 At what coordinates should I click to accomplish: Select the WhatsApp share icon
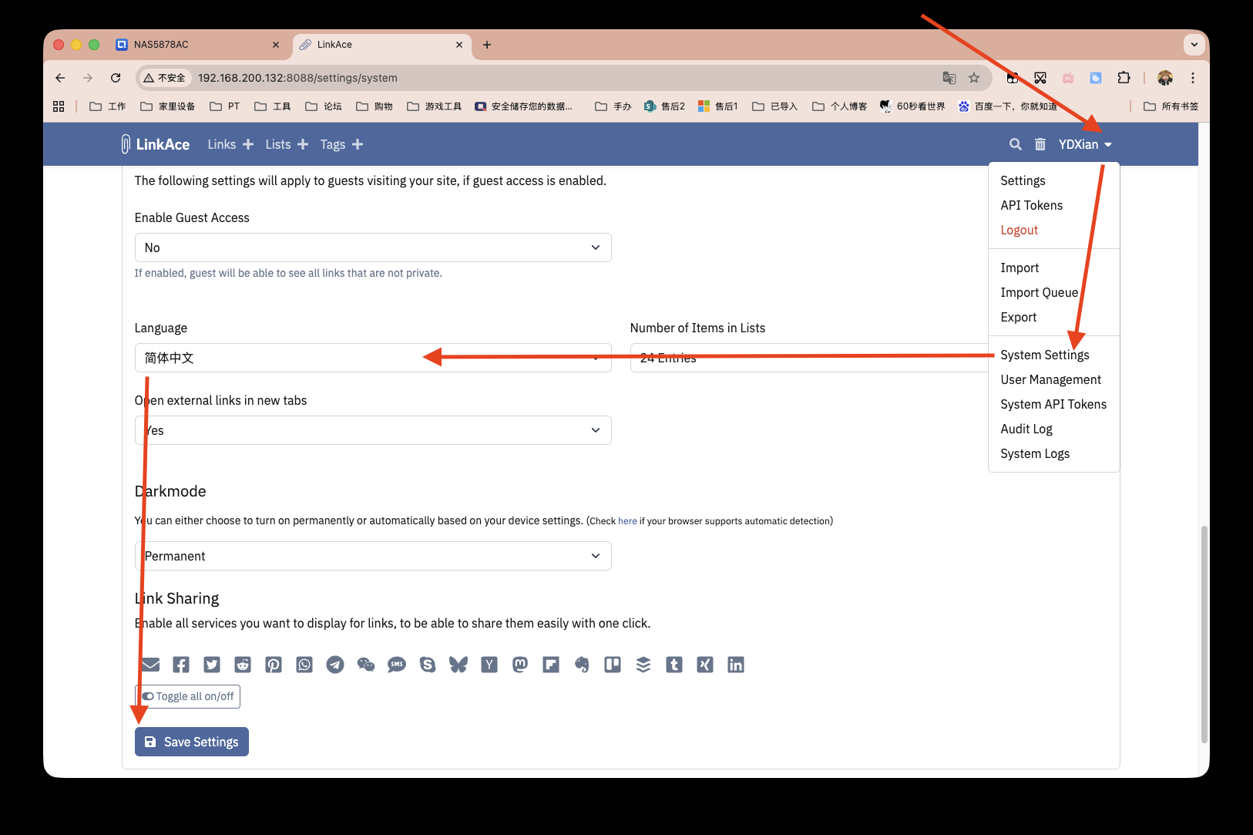coord(304,665)
